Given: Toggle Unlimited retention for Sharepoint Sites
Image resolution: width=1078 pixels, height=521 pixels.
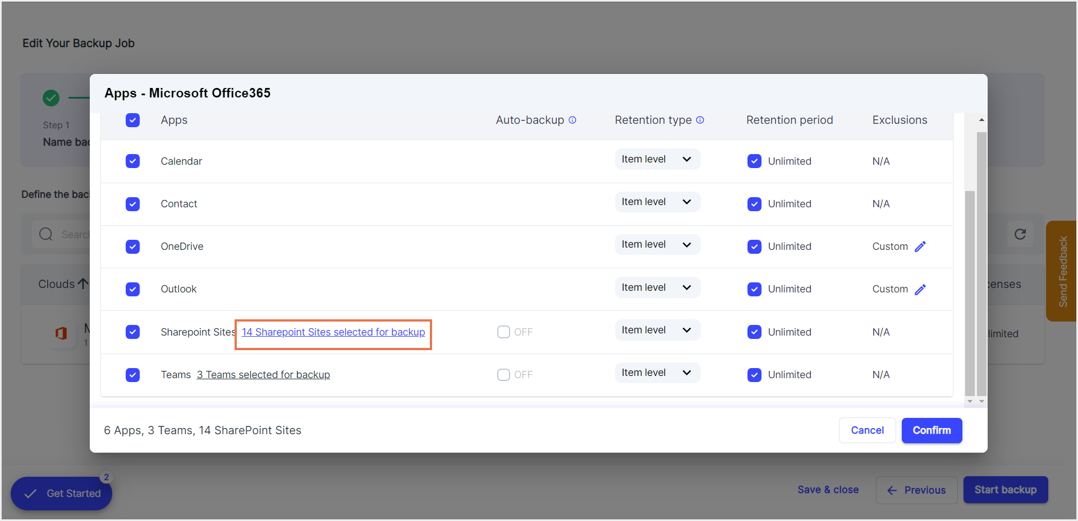Looking at the screenshot, I should coord(755,332).
